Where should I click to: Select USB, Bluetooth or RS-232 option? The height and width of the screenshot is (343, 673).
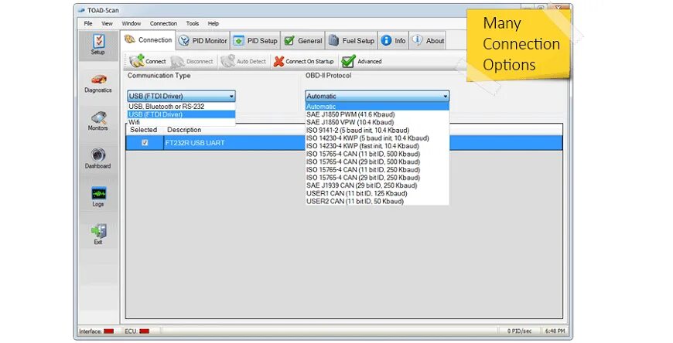coord(181,107)
